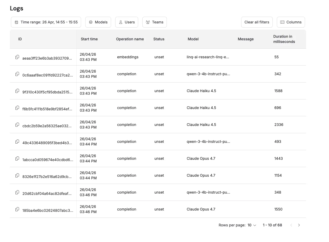Copy ID of log 9f310c430f5cf95dbda2515
The height and width of the screenshot is (242, 329).
coord(17,91)
